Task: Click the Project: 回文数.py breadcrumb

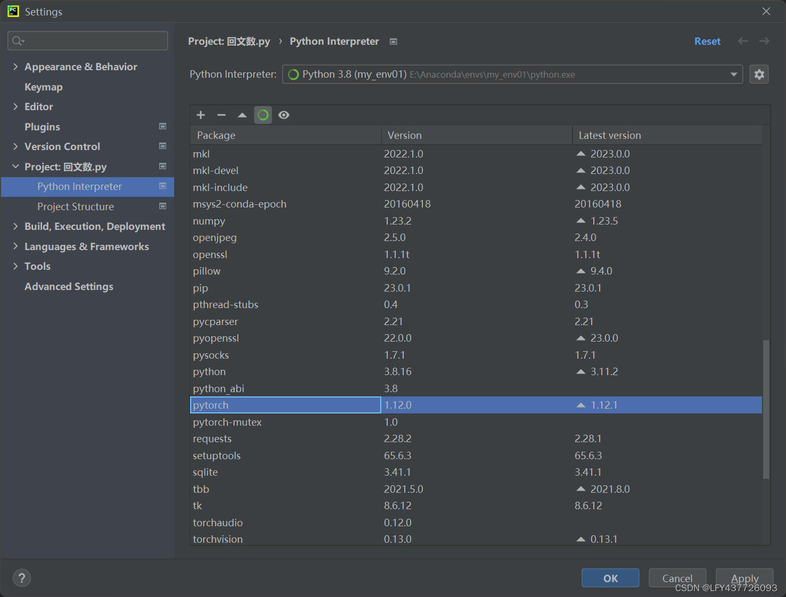Action: pyautogui.click(x=229, y=42)
